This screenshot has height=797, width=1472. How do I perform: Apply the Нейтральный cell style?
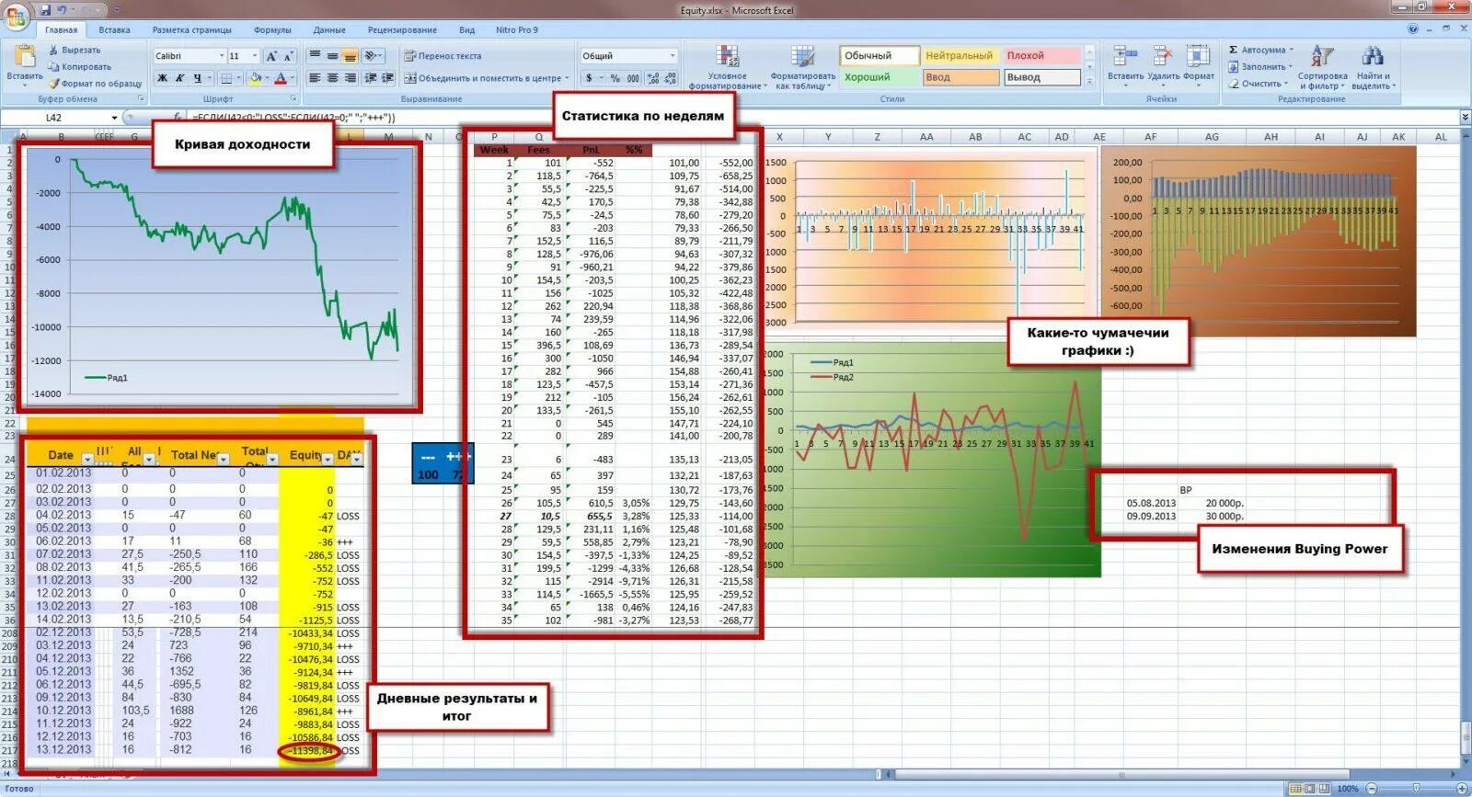click(x=960, y=56)
